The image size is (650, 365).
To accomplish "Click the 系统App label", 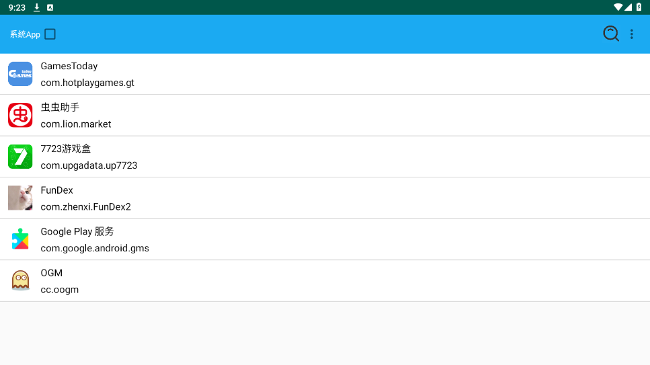I will click(x=25, y=34).
